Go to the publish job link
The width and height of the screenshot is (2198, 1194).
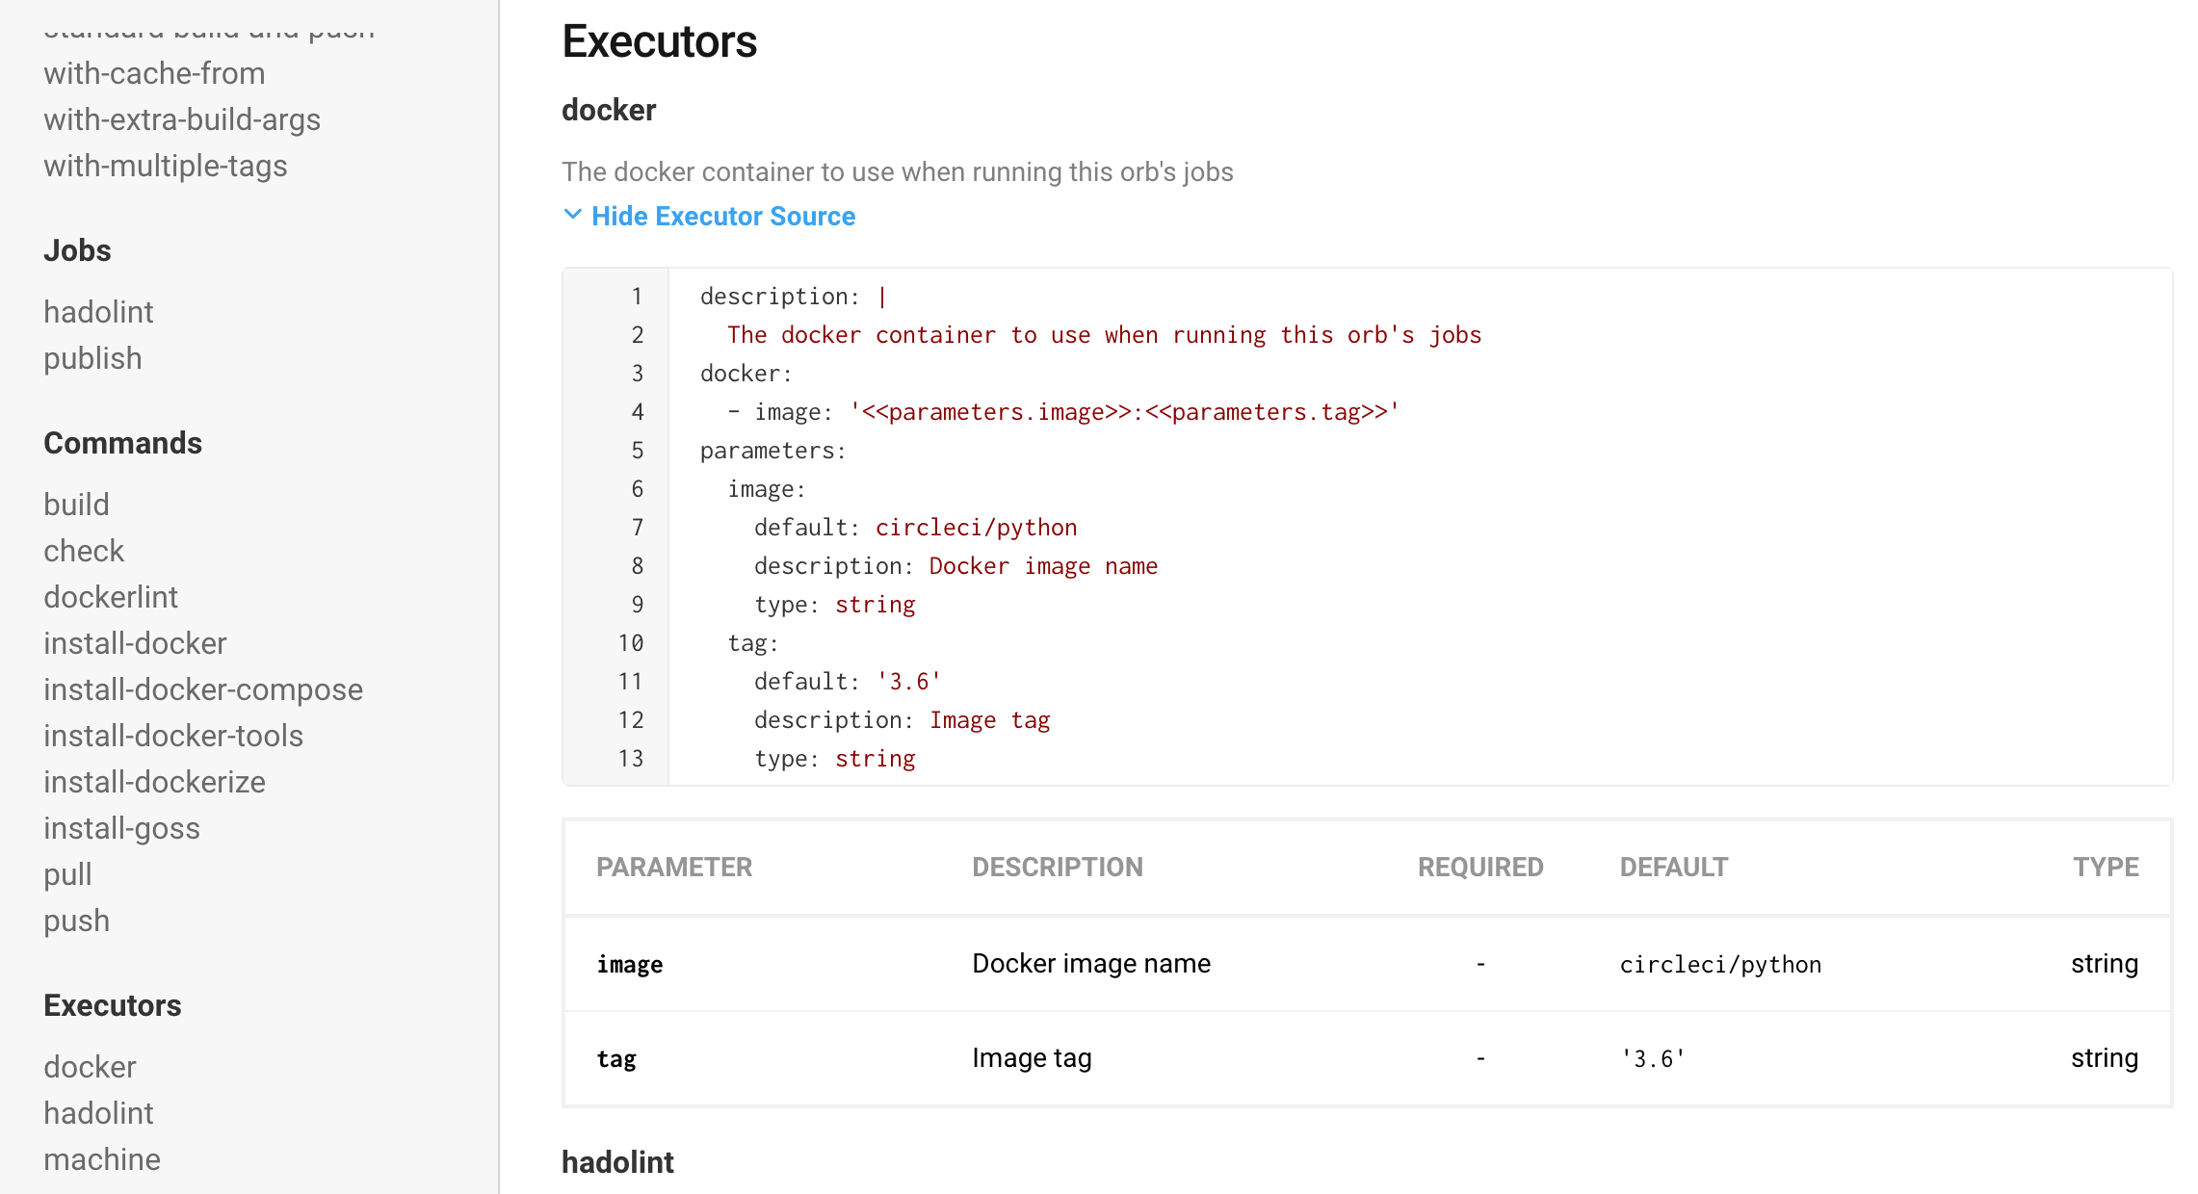[x=92, y=358]
